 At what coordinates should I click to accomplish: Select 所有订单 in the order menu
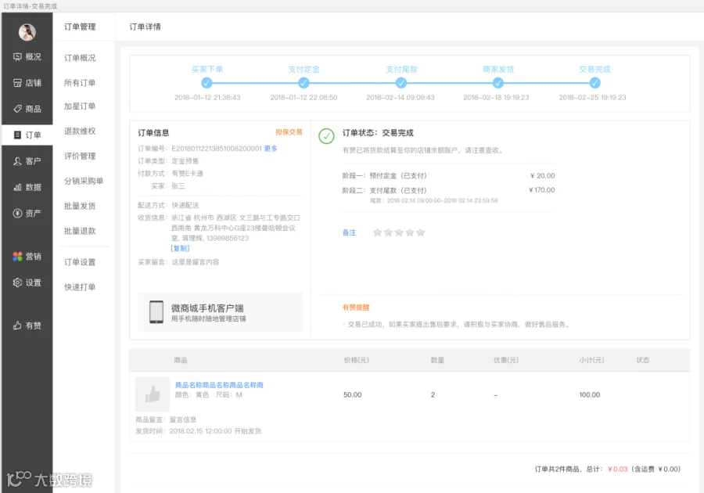pos(80,83)
